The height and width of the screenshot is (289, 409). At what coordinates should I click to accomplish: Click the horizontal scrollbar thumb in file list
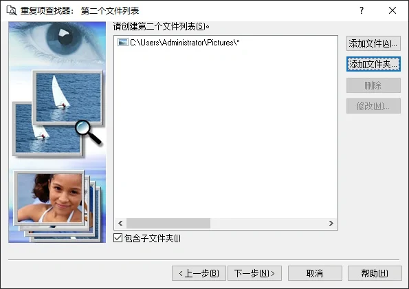point(168,223)
